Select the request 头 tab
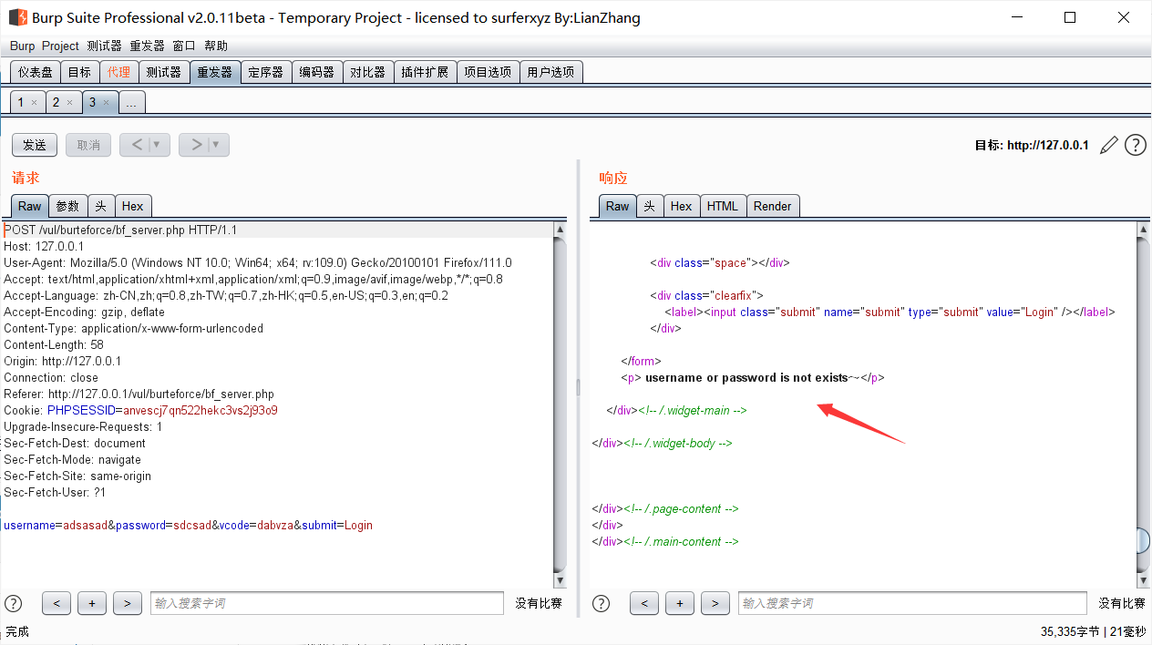The width and height of the screenshot is (1152, 645). (x=101, y=206)
